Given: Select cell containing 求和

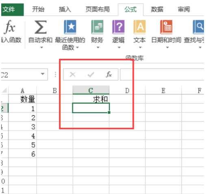Looking at the screenshot, I should [91, 99].
